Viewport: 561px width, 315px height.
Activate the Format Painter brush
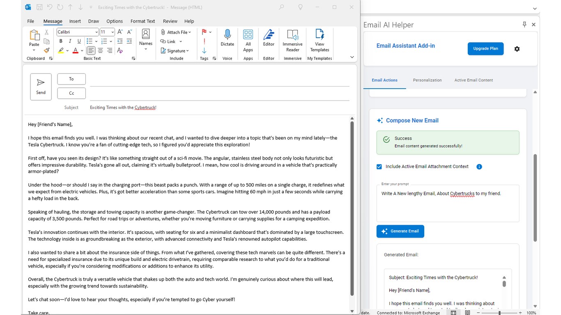tap(46, 50)
